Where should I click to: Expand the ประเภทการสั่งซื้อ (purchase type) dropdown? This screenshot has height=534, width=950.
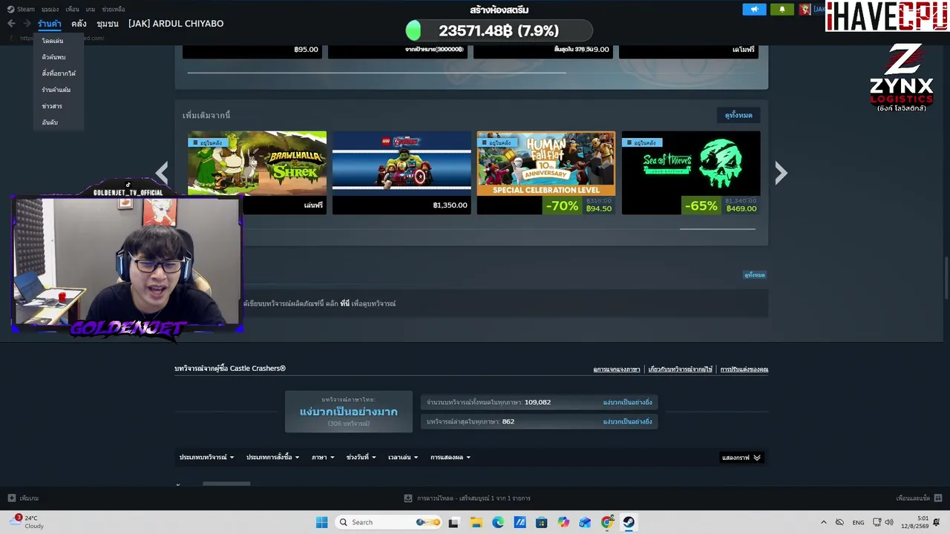click(272, 458)
